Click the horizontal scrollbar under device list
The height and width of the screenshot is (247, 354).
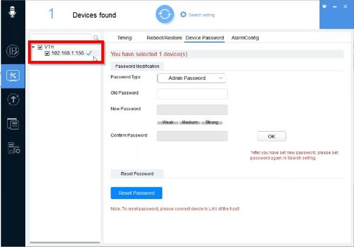(65, 242)
